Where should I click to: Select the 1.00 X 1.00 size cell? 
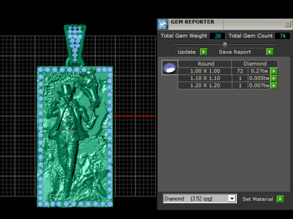tap(205, 71)
